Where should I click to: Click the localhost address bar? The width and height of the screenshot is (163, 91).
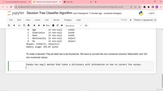(x=71, y=7)
